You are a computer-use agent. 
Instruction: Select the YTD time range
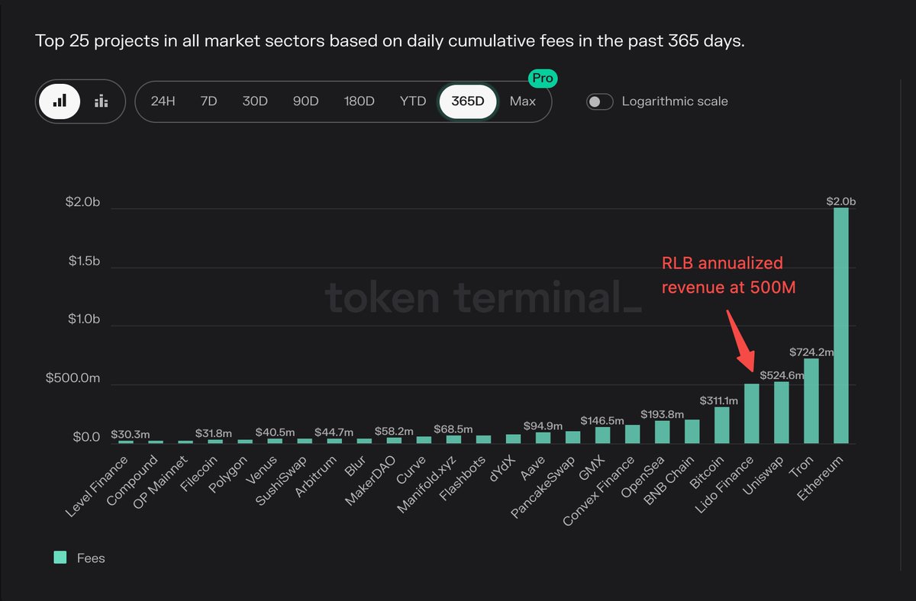413,101
